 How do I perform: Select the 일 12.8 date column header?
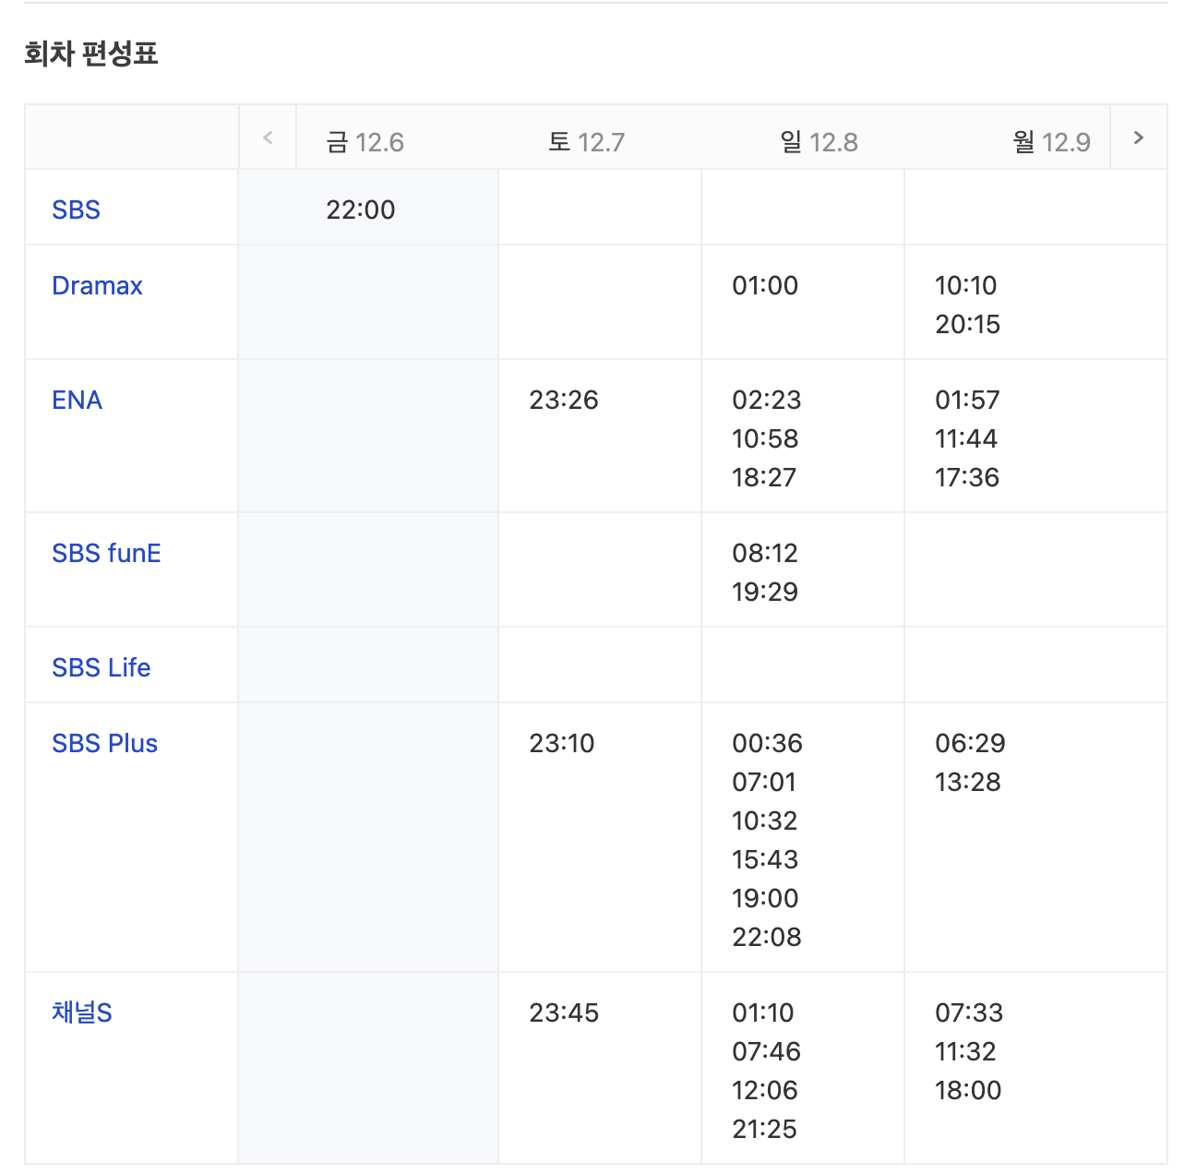click(x=818, y=141)
